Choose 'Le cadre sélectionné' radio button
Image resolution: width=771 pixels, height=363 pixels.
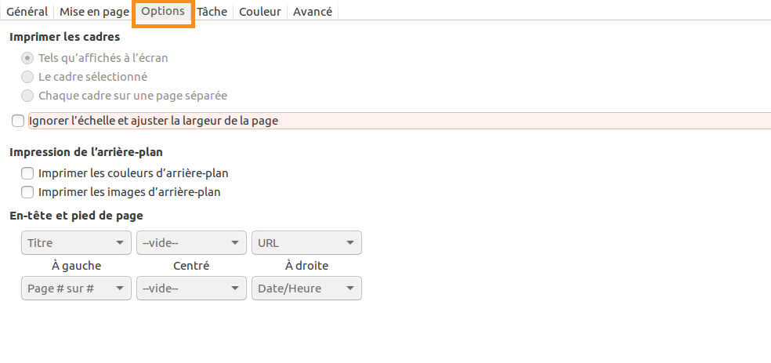pos(27,77)
